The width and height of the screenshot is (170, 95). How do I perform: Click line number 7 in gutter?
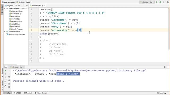tap(31, 30)
